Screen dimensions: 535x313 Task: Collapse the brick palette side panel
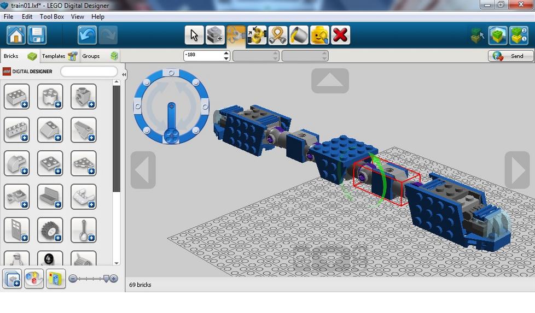[x=124, y=74]
